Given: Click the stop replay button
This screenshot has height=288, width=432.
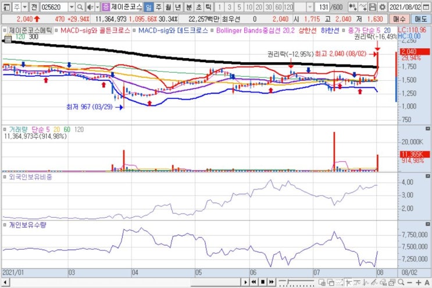Looking at the screenshot, I should [x=263, y=282].
